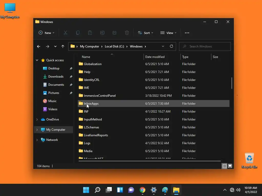
Task: Click the Share icon in toolbar
Action: (x=115, y=33)
